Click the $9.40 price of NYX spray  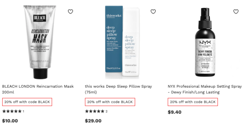pos(174,112)
